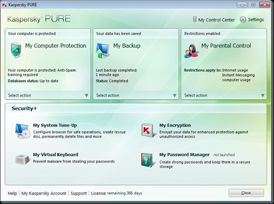Click Tune-Up description about rescue disc

(79, 134)
